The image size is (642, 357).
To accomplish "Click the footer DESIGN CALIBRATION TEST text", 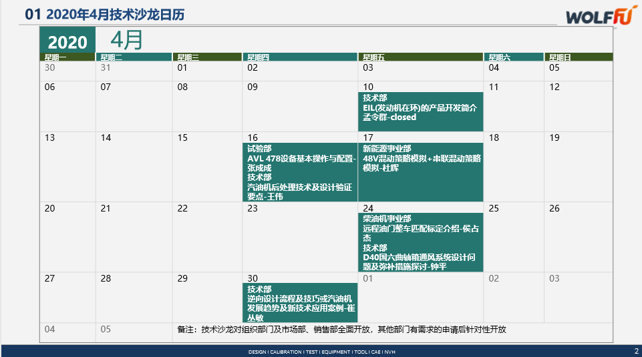I will click(x=321, y=352).
